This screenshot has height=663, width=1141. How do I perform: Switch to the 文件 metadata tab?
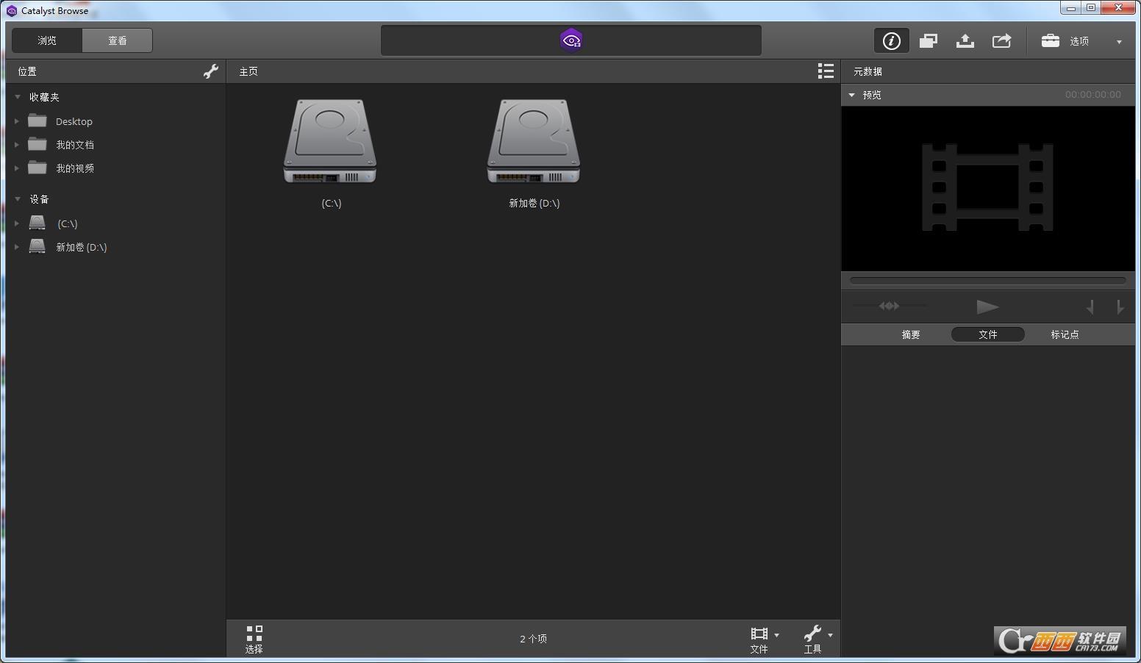988,334
